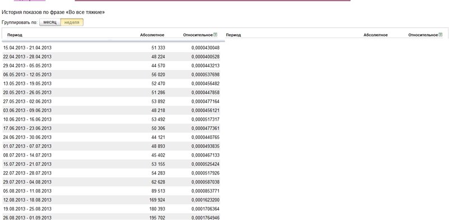Click absolute value 48 224
Image resolution: width=449 pixels, height=220 pixels.
pyautogui.click(x=158, y=57)
